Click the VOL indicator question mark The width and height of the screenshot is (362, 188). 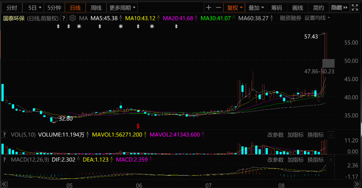tap(4, 135)
